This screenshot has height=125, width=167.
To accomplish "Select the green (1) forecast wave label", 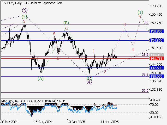I will 140,12.
